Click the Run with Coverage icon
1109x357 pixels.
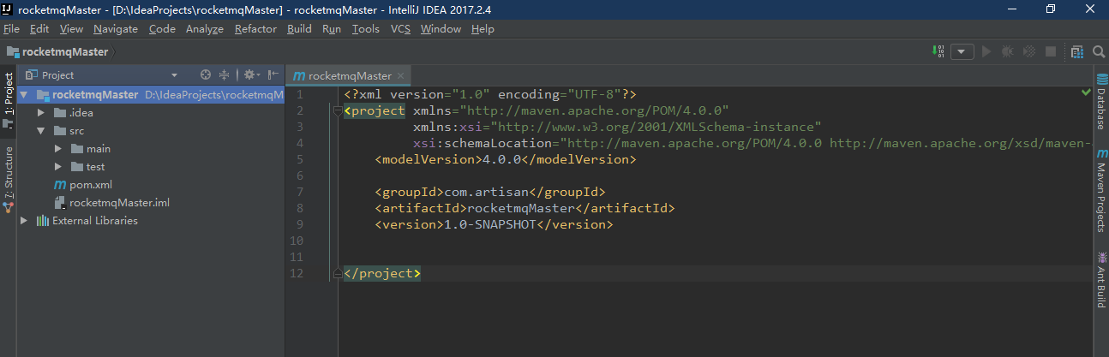(1028, 51)
